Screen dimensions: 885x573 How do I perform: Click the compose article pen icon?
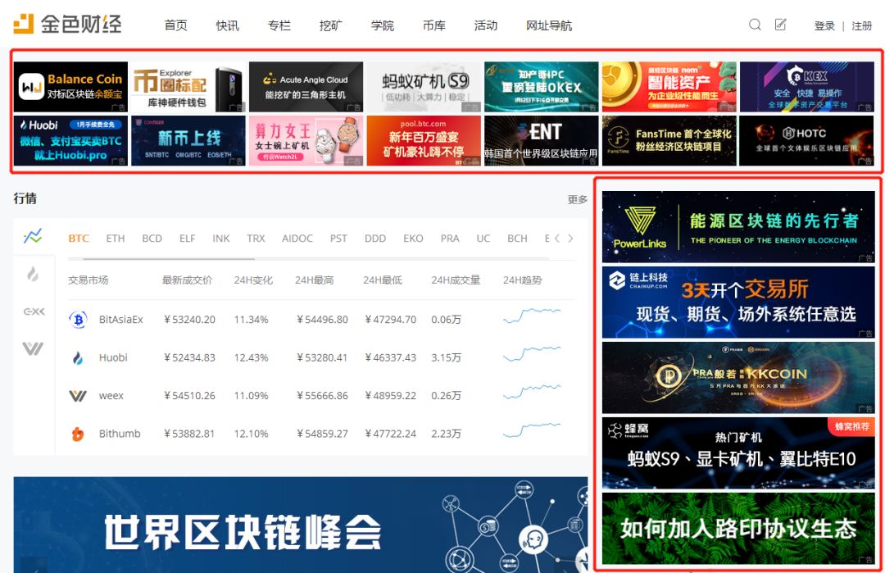779,25
